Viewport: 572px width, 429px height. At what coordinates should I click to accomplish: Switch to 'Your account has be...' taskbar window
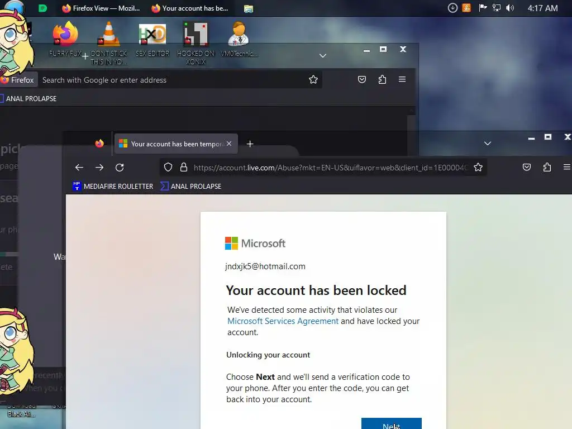[190, 8]
